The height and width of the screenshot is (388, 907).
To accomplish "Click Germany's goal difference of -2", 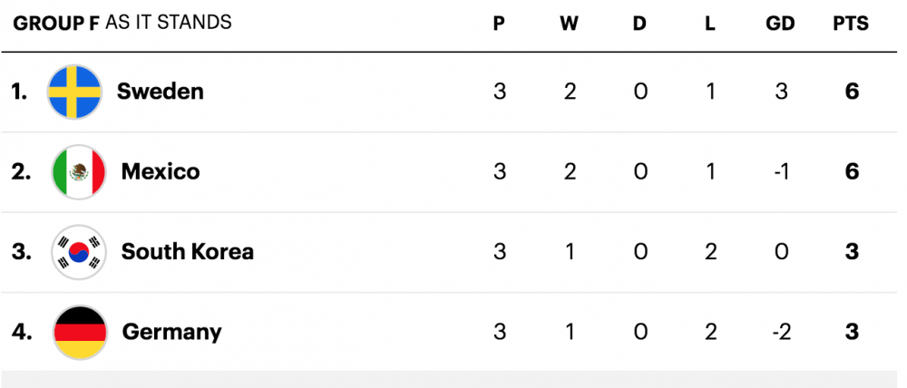I will (780, 332).
